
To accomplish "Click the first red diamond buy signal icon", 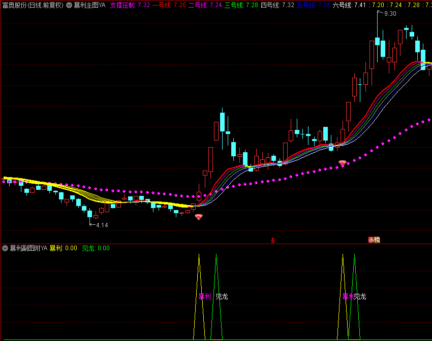I will point(199,217).
